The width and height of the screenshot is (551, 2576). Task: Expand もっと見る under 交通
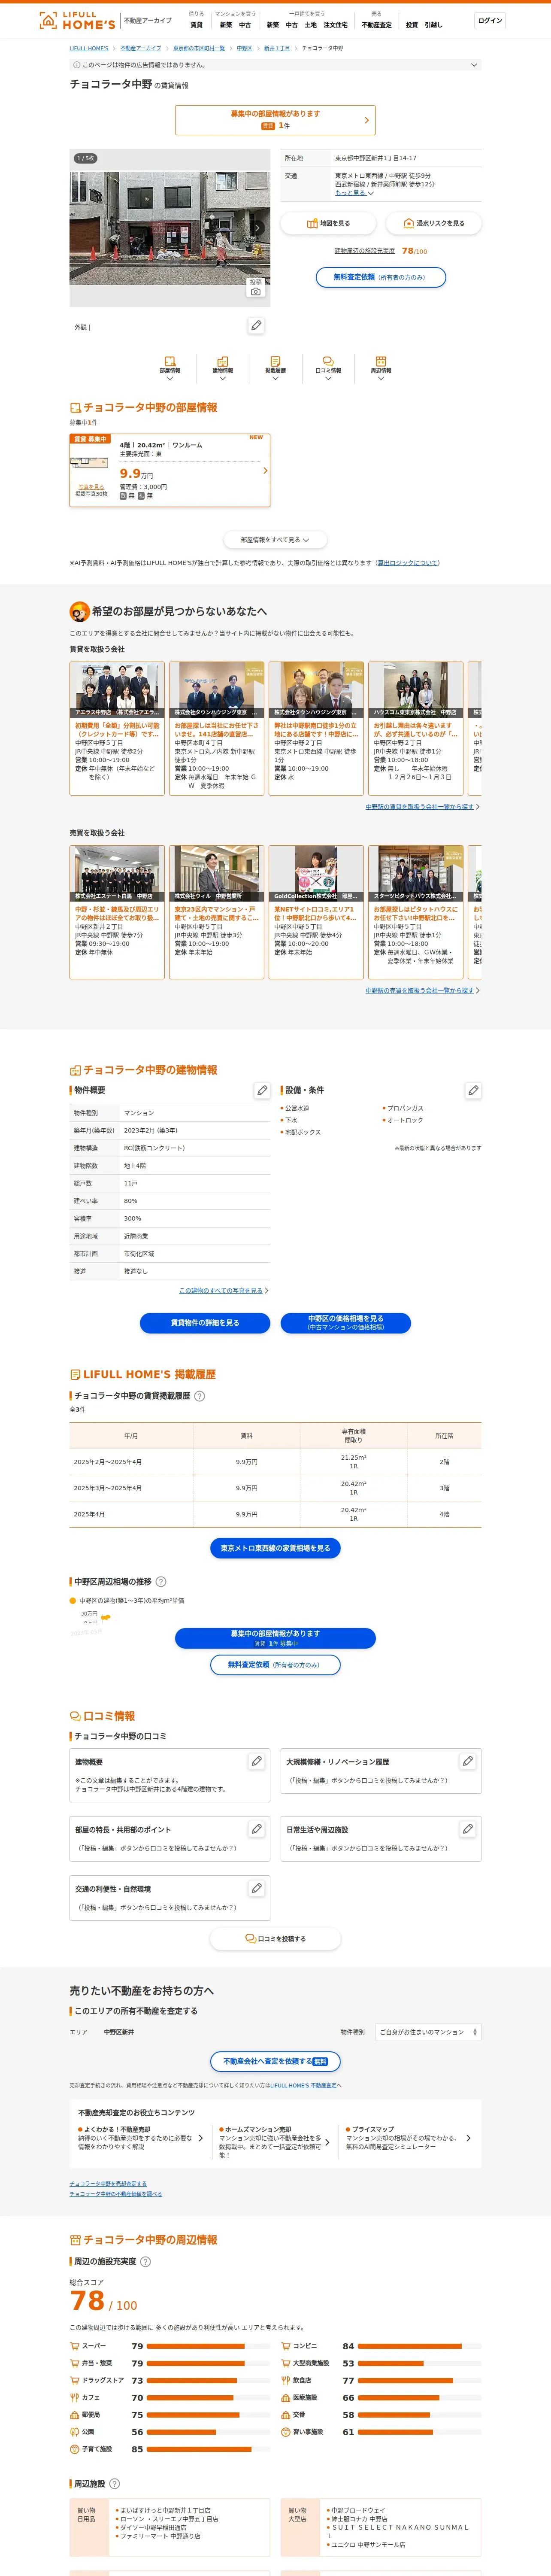tap(354, 193)
